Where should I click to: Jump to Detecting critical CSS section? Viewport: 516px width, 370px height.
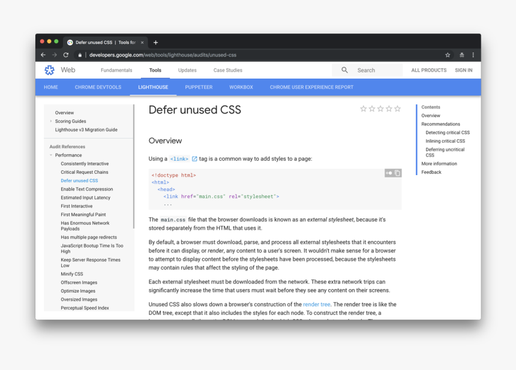tap(448, 133)
